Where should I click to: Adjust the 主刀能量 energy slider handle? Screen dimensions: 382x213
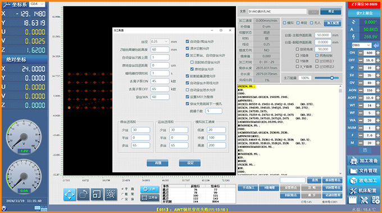pos(332,78)
